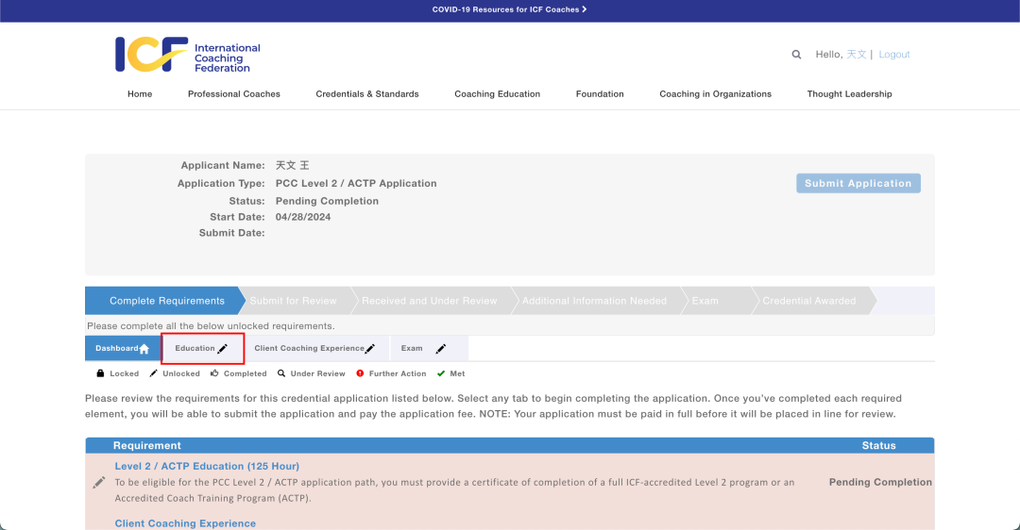Open COVID-19 Resources for ICF Coaches banner

click(509, 9)
